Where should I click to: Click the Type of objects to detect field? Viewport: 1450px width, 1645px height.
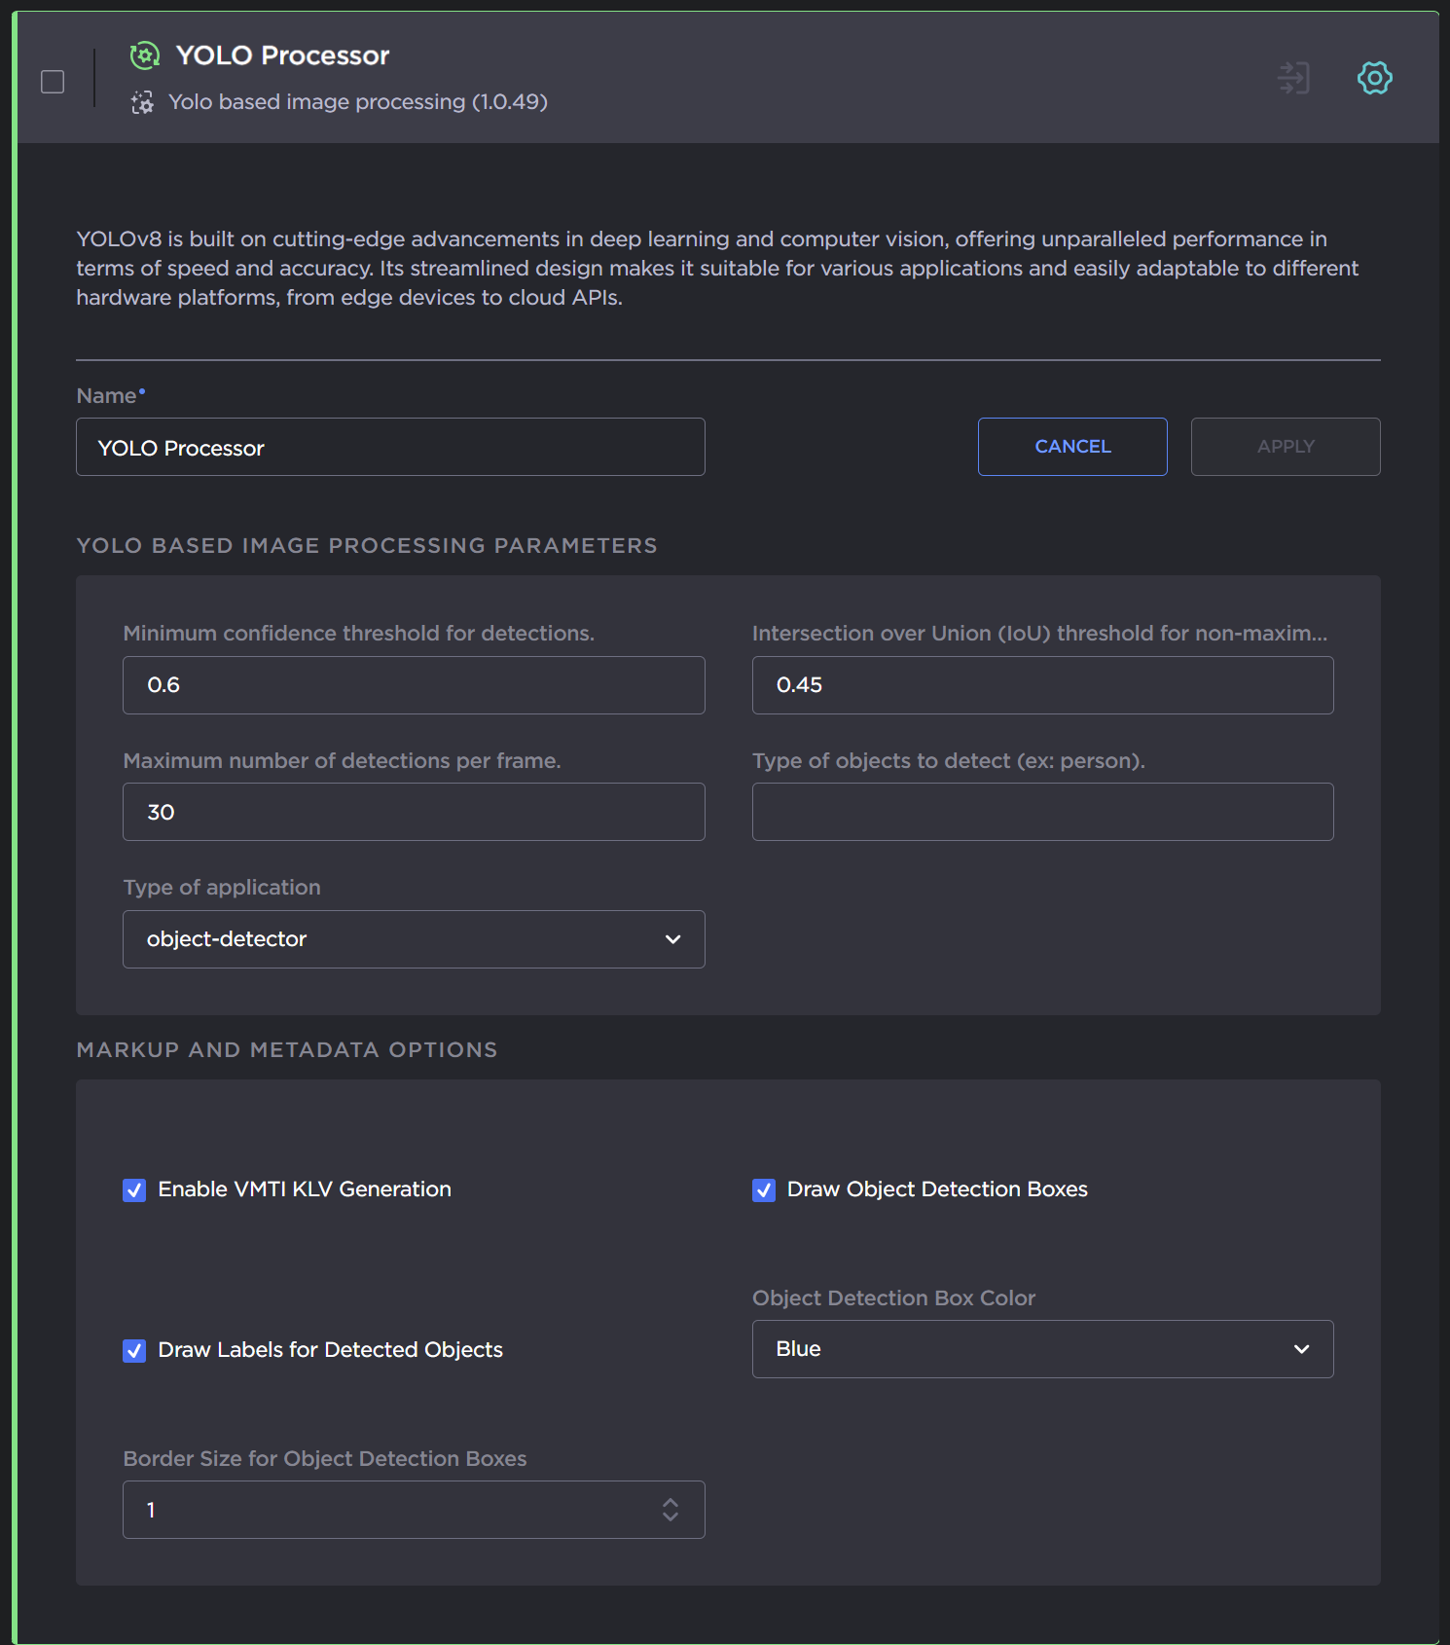tap(1041, 812)
